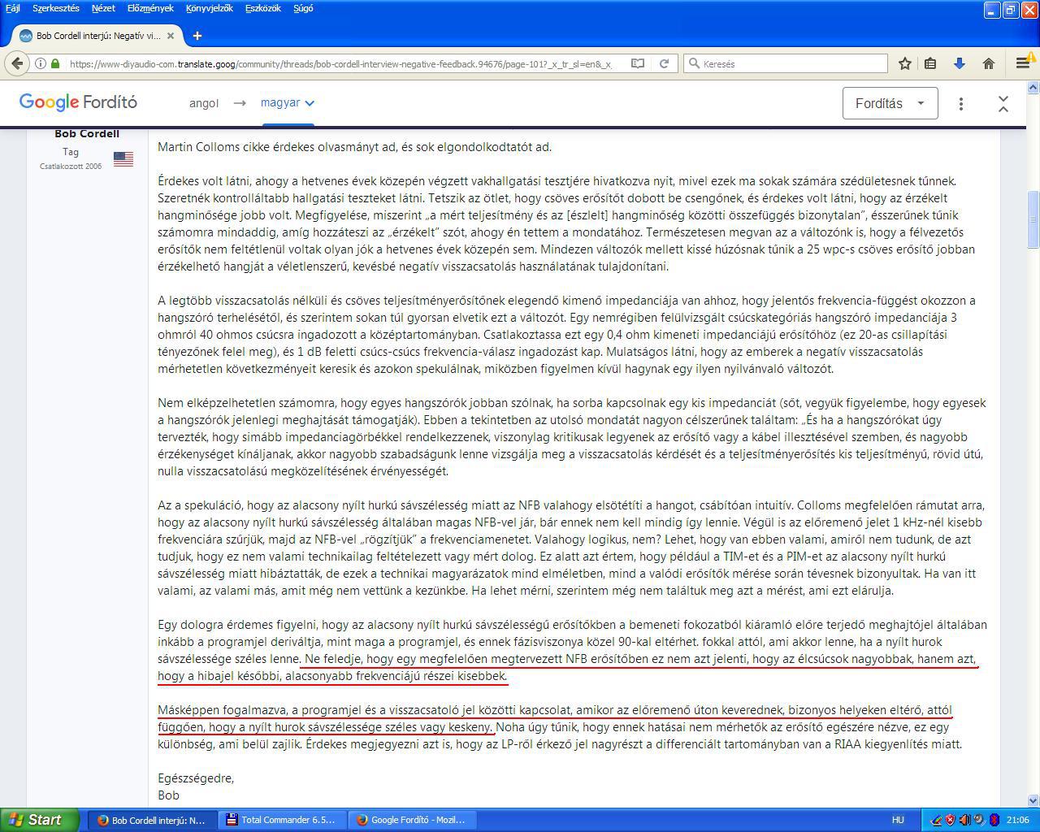Open the Súgó menu
The height and width of the screenshot is (832, 1040).
point(303,8)
